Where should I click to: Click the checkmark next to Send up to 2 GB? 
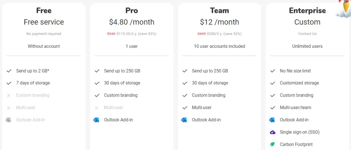pyautogui.click(x=9, y=71)
